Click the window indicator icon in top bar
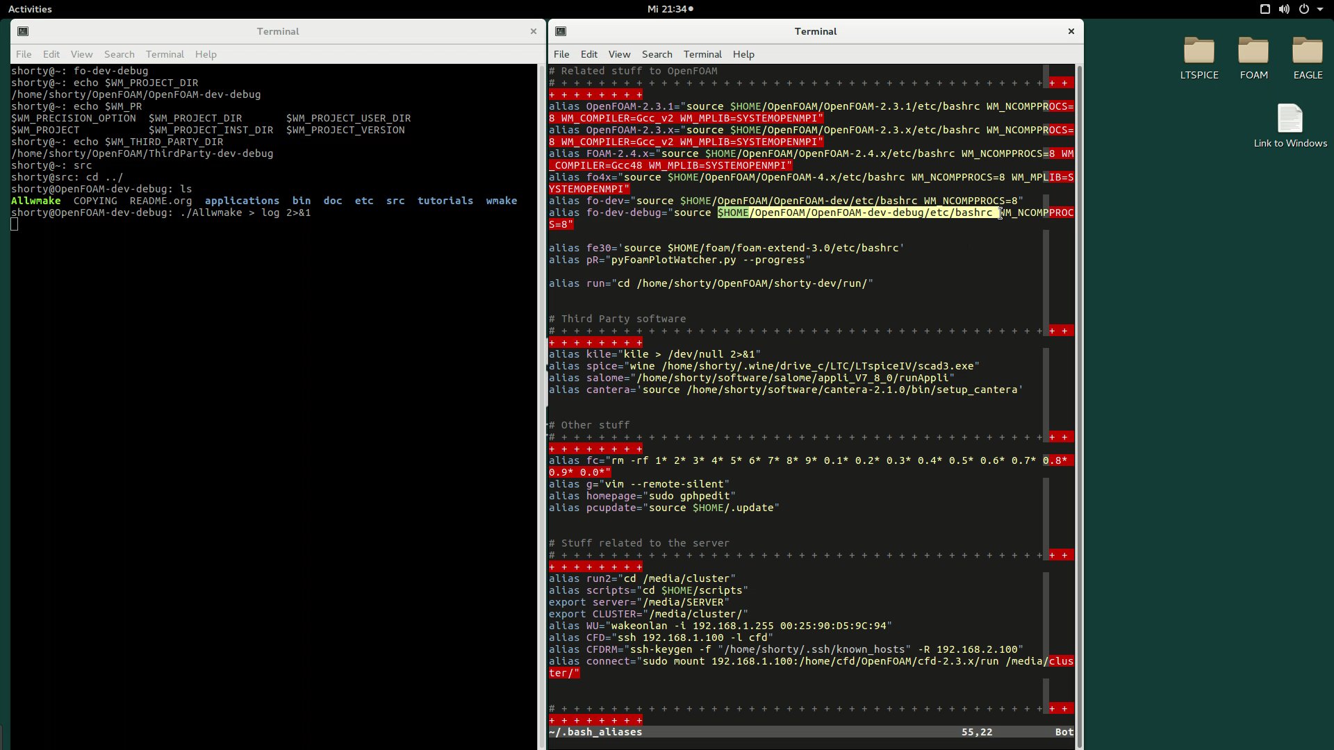 pos(1265,9)
